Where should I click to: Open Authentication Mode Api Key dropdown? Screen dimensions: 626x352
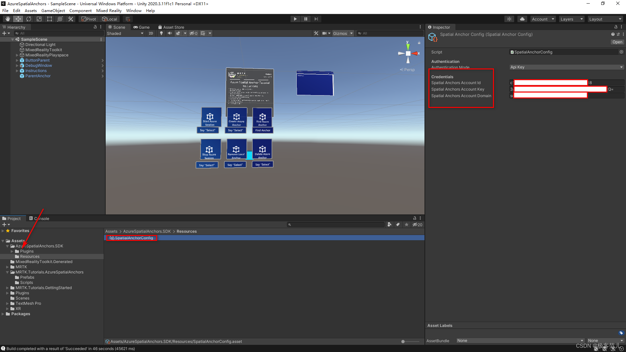tap(567, 67)
